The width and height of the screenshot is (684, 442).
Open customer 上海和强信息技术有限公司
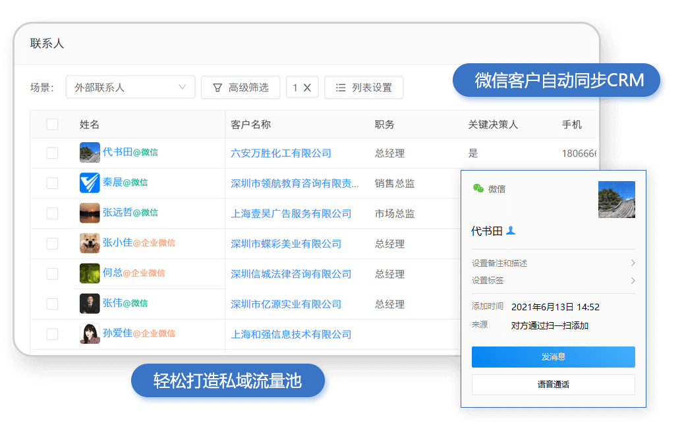tap(291, 335)
